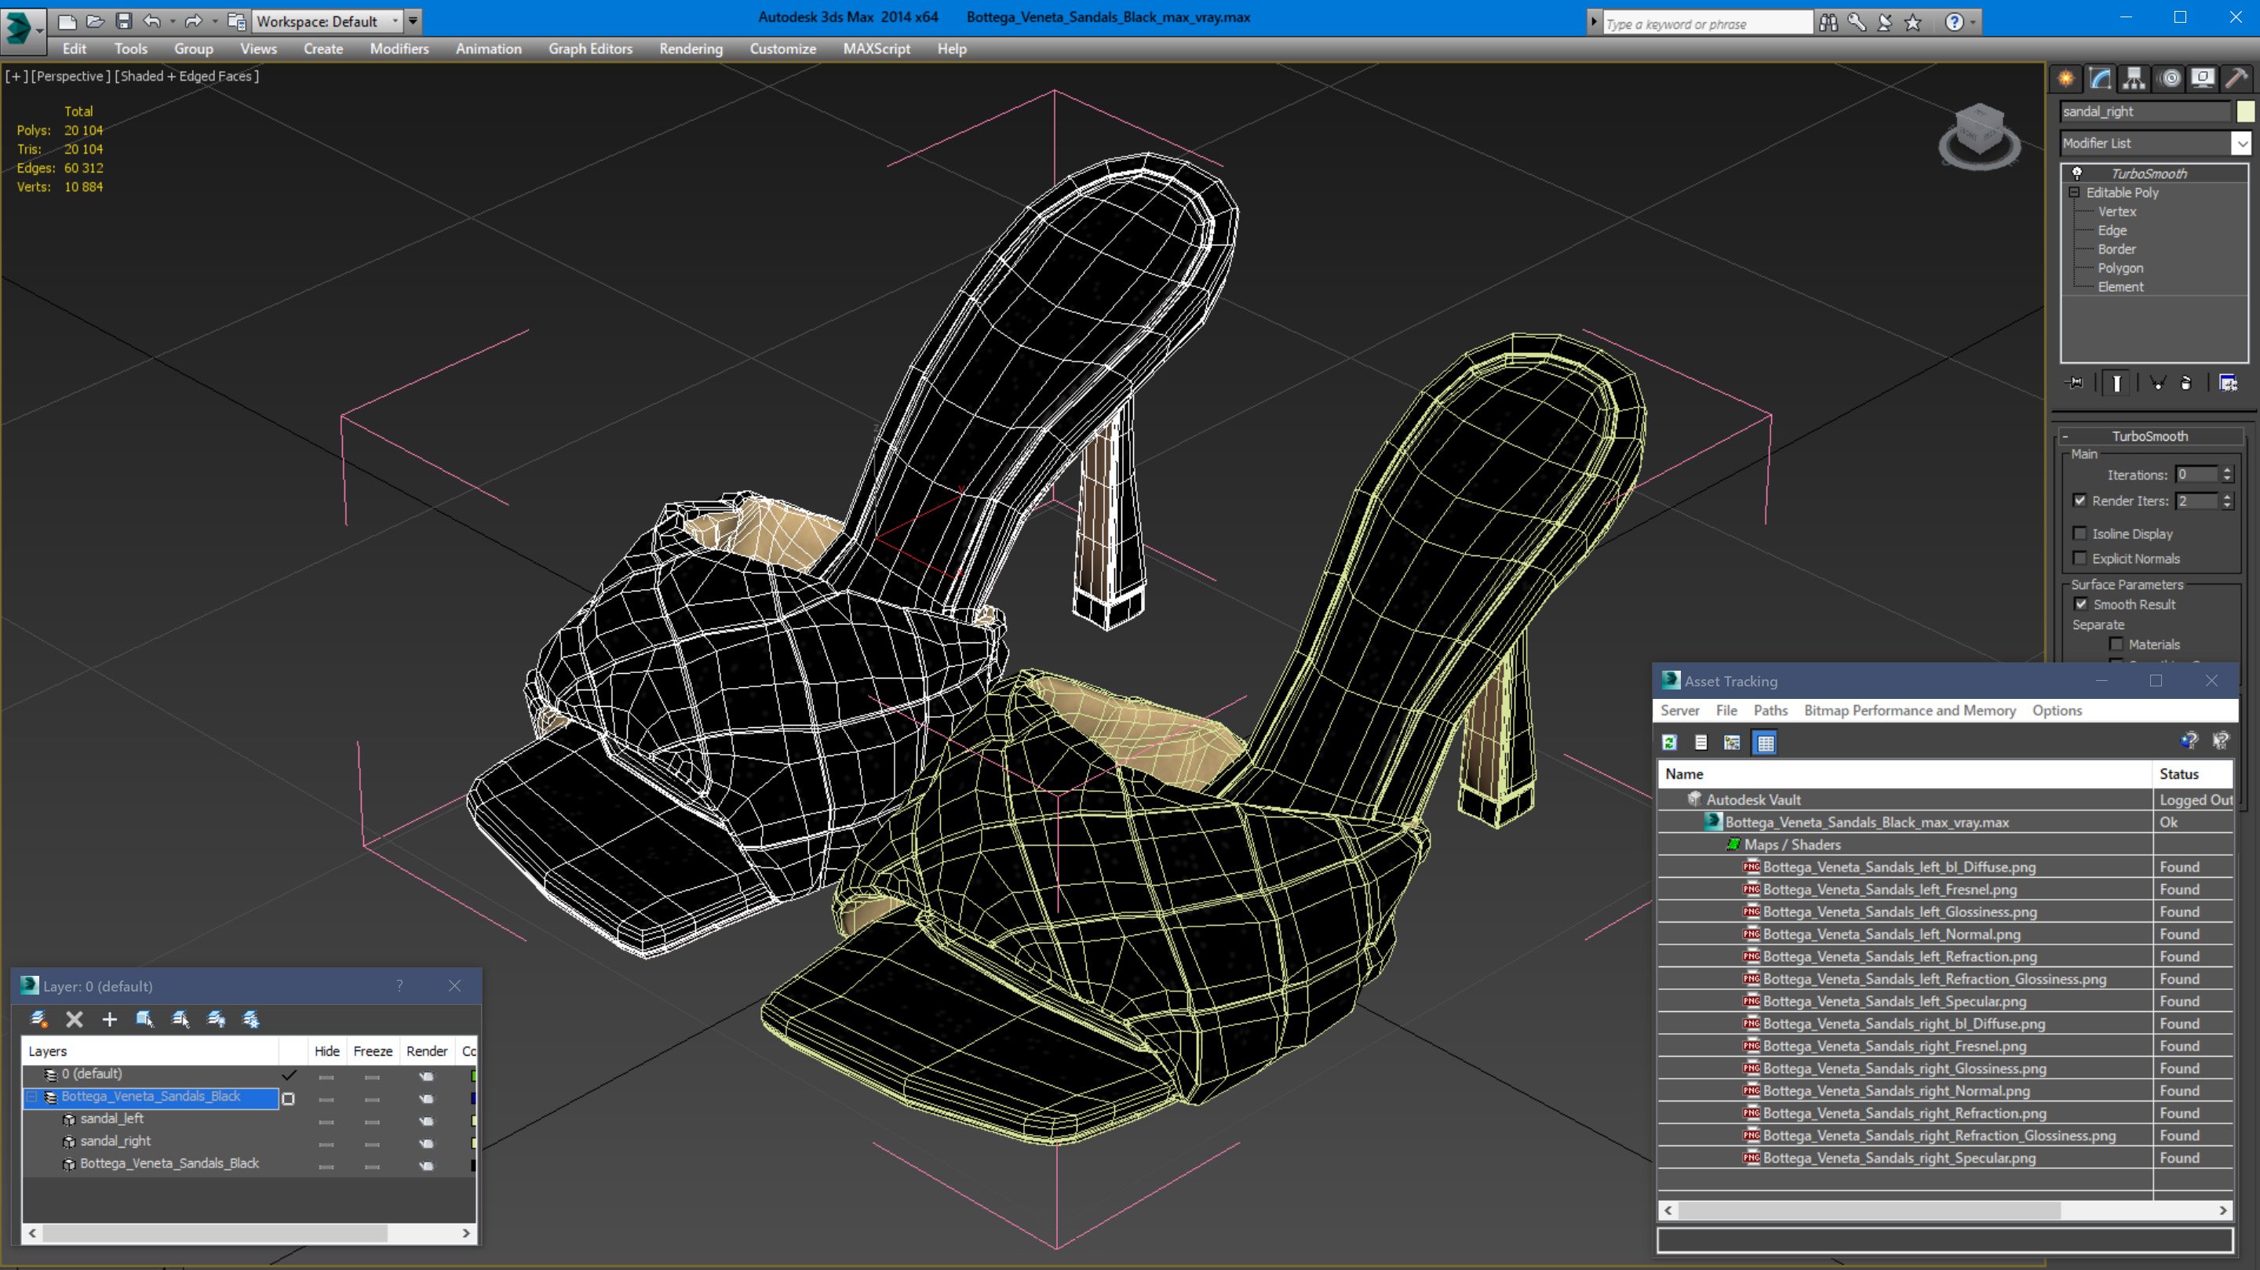This screenshot has height=1270, width=2260.
Task: Create new layer in Layer dialog
Action: 38,1019
